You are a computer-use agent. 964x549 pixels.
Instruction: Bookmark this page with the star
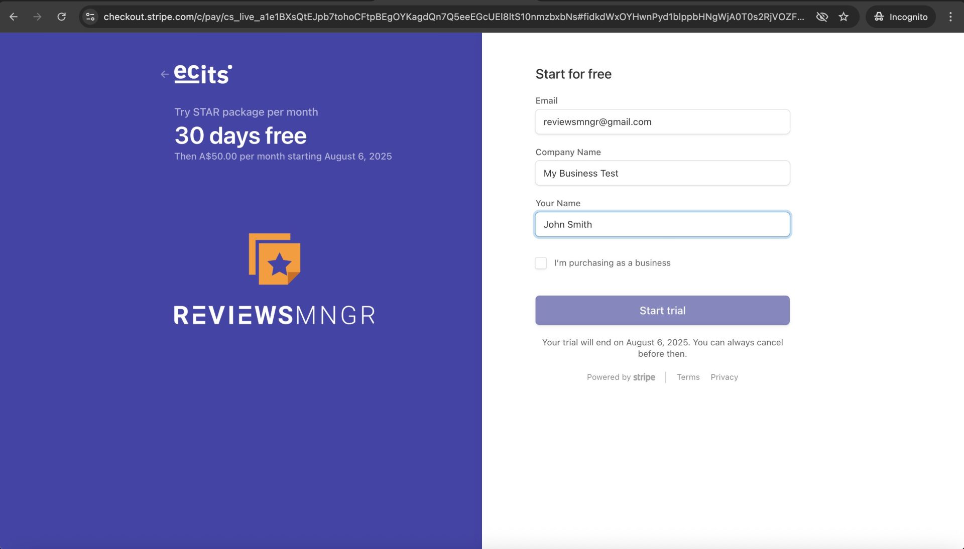click(843, 17)
